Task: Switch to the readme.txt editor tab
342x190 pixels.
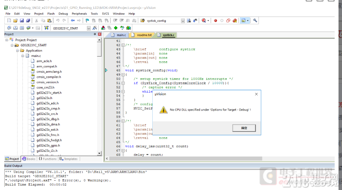Action: tap(142, 35)
